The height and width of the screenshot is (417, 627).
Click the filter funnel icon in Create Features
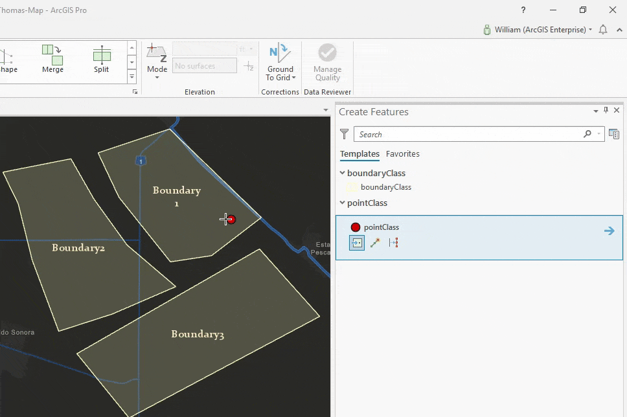click(345, 134)
